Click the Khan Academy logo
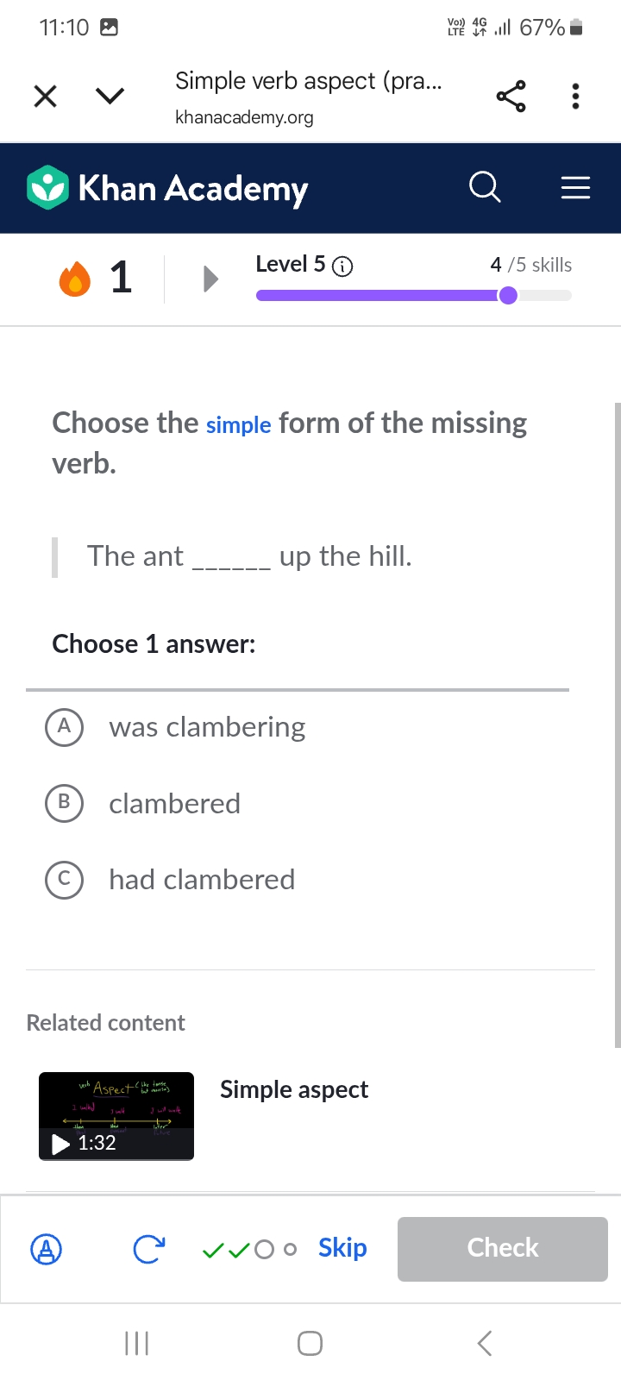621x1380 pixels. (168, 188)
